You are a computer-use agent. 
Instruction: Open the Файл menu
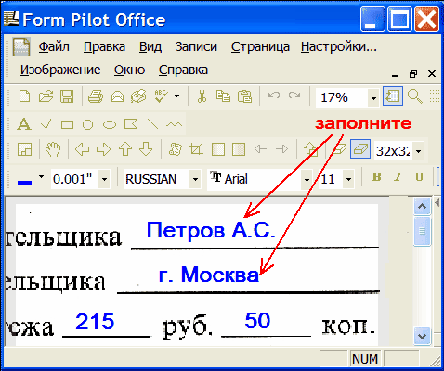(x=54, y=47)
